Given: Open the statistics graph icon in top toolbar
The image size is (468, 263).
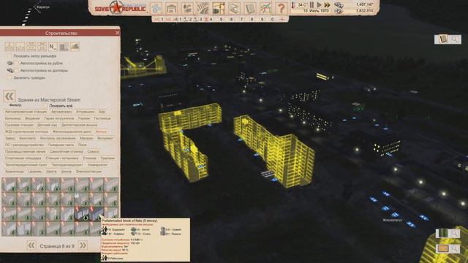Looking at the screenshot, I should point(265,8).
